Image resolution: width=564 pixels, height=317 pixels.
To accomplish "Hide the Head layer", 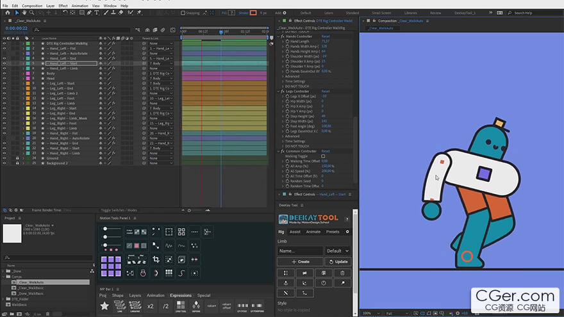I will coord(4,78).
